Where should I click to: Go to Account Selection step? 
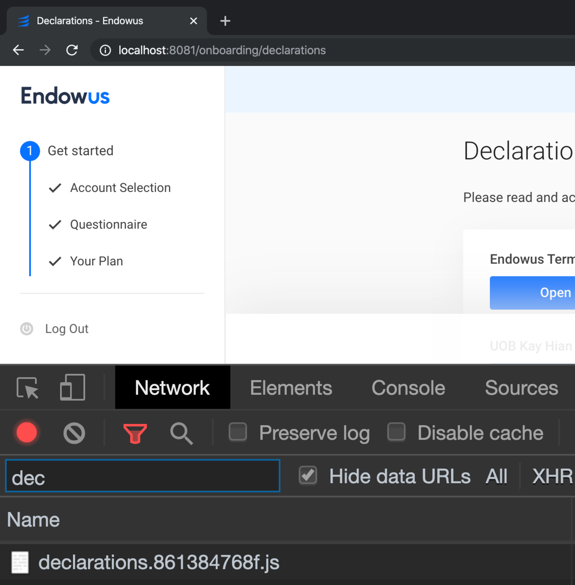120,188
